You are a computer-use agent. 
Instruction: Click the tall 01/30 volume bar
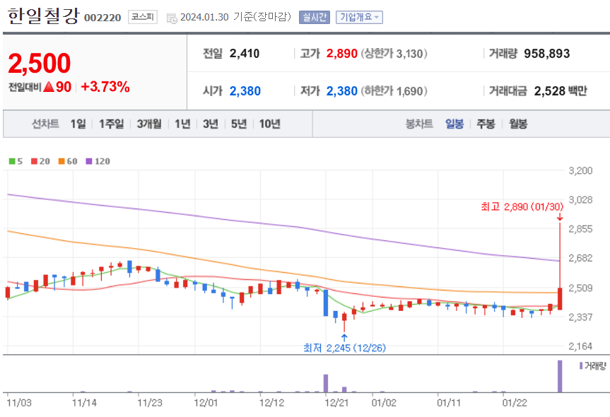[560, 376]
